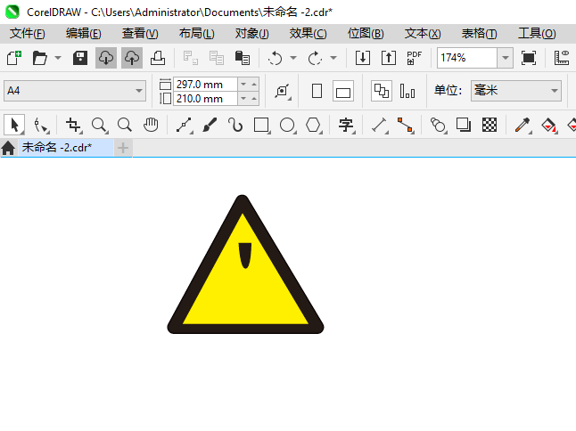The image size is (576, 431).
Task: Select the Pick arrow tool
Action: pos(14,125)
